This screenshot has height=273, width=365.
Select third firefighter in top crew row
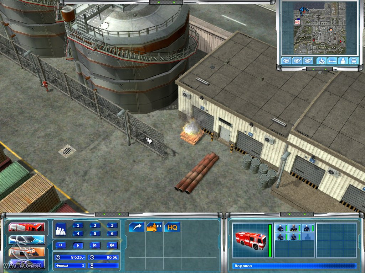click(307, 228)
